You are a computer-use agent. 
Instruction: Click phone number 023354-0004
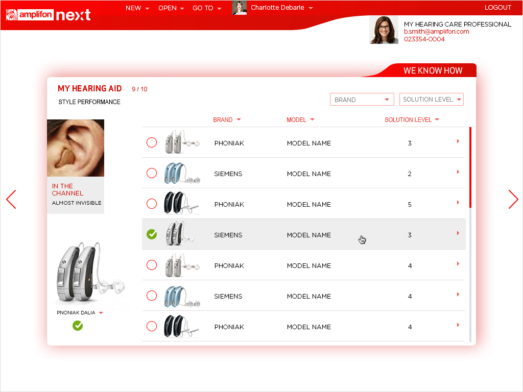[x=424, y=39]
